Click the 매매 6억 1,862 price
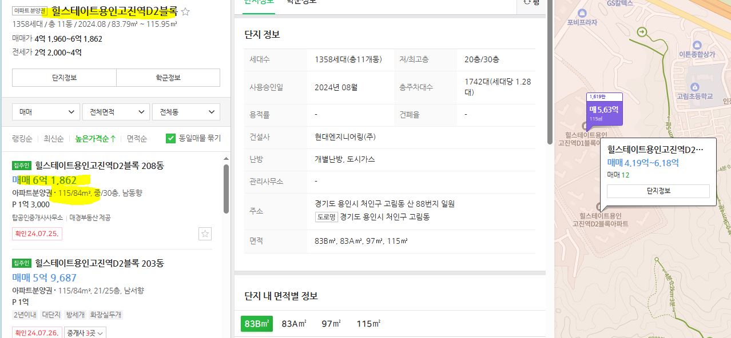 [45, 180]
